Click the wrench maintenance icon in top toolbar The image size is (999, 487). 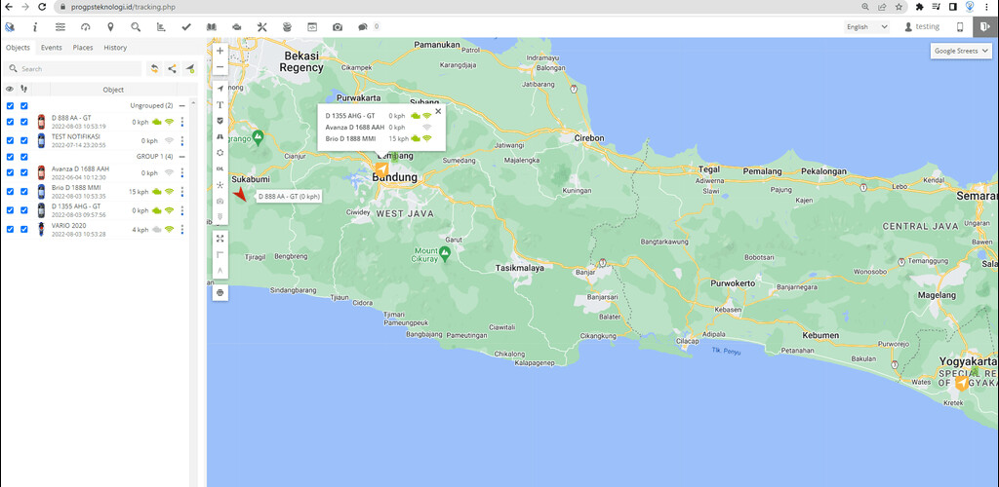261,26
